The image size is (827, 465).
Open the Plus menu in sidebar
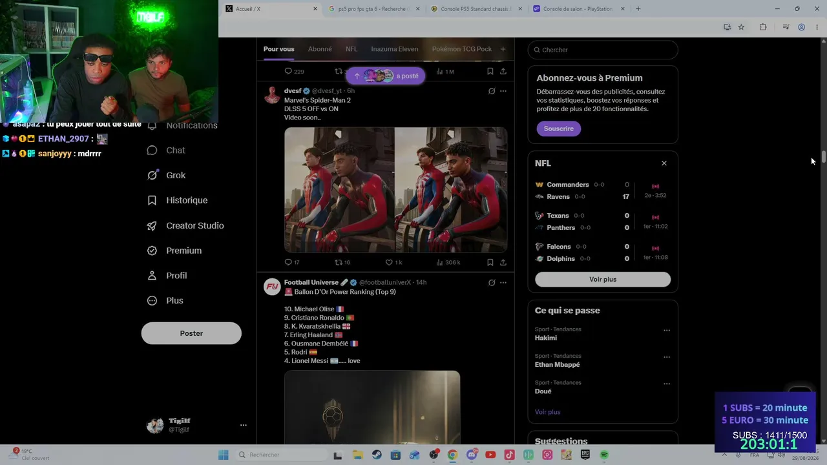(165, 300)
